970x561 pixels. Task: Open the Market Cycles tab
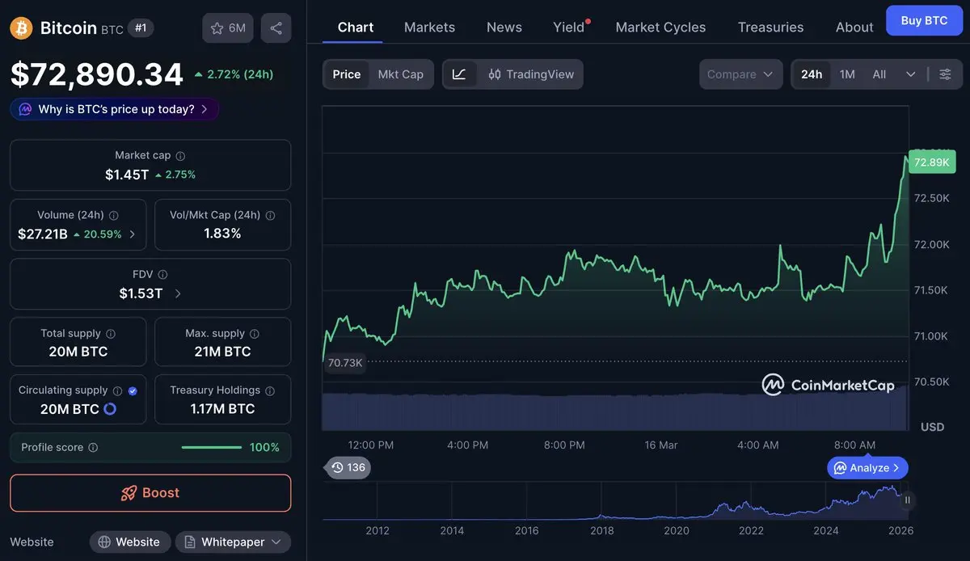660,27
